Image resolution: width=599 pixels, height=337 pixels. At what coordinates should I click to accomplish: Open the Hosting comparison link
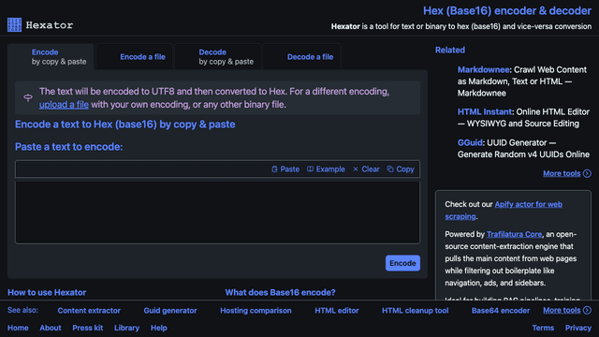click(x=256, y=311)
